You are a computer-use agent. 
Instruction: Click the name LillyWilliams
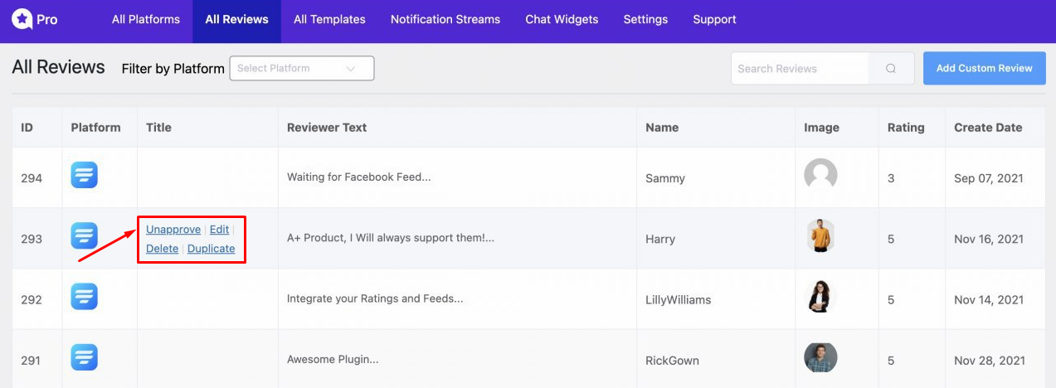tap(679, 299)
